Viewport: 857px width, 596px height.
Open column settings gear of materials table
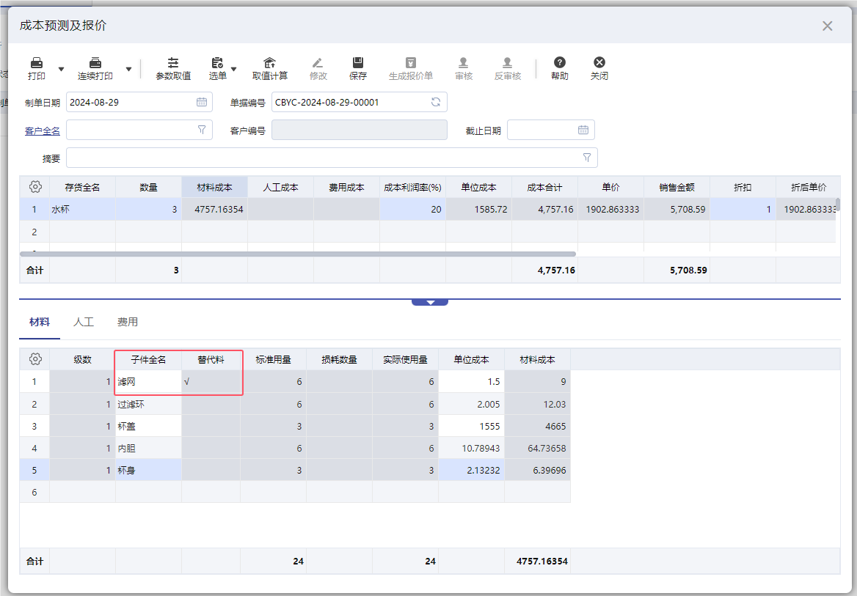35,359
